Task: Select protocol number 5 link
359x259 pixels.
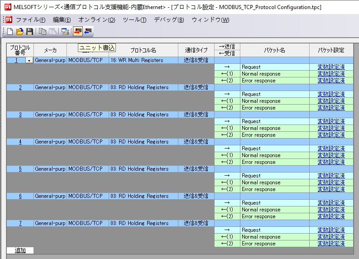Action: point(20,169)
